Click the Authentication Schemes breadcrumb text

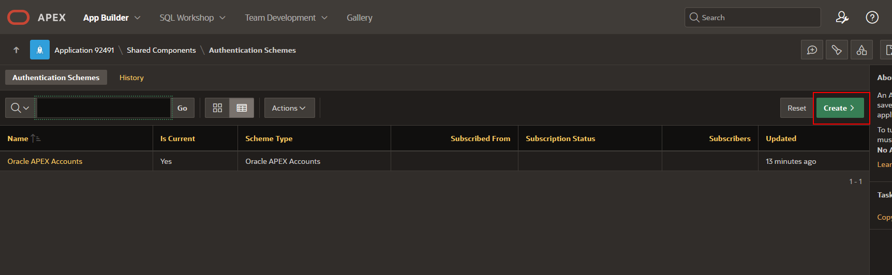coord(252,50)
